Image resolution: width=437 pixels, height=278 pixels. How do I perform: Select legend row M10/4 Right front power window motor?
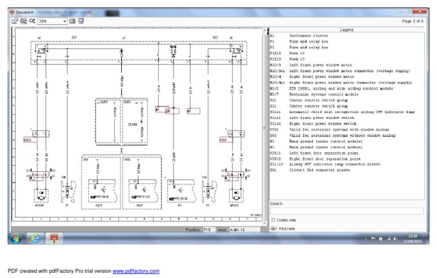click(x=347, y=77)
